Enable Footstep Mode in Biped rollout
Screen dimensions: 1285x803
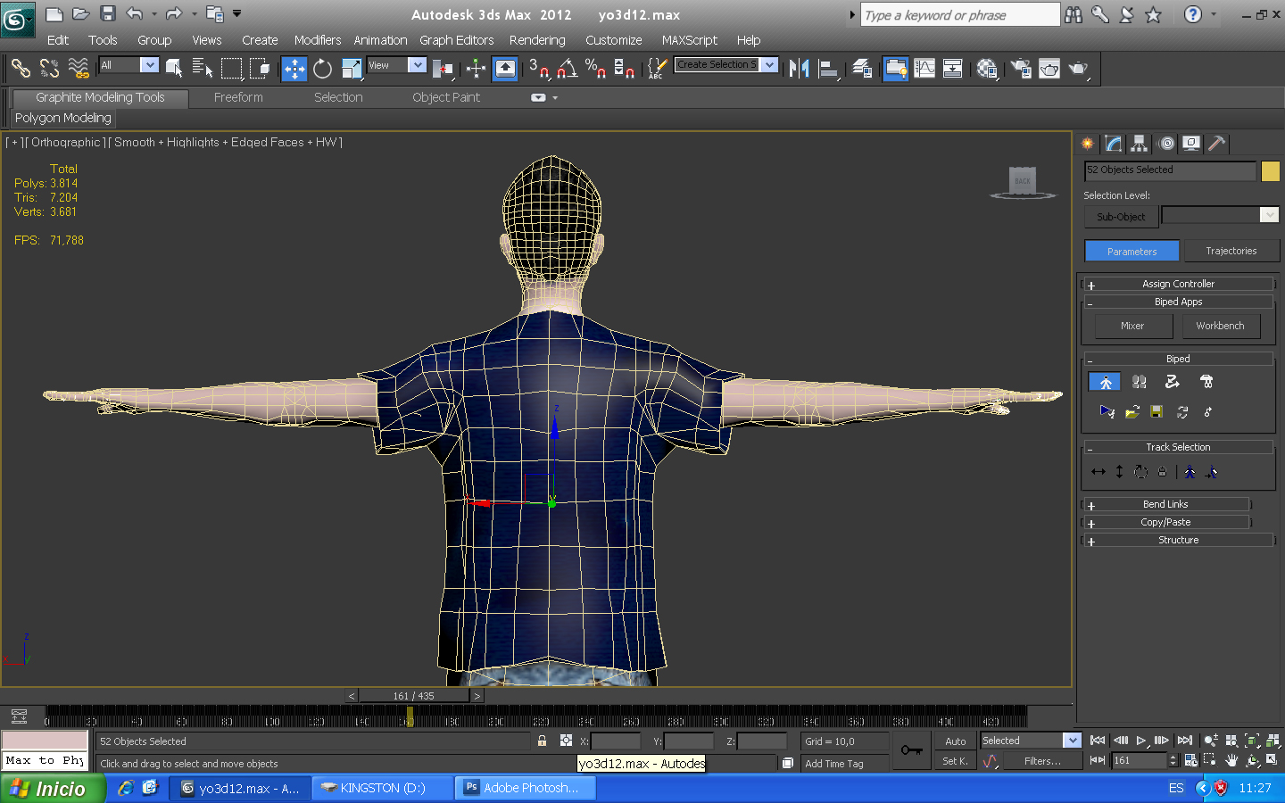(x=1139, y=382)
